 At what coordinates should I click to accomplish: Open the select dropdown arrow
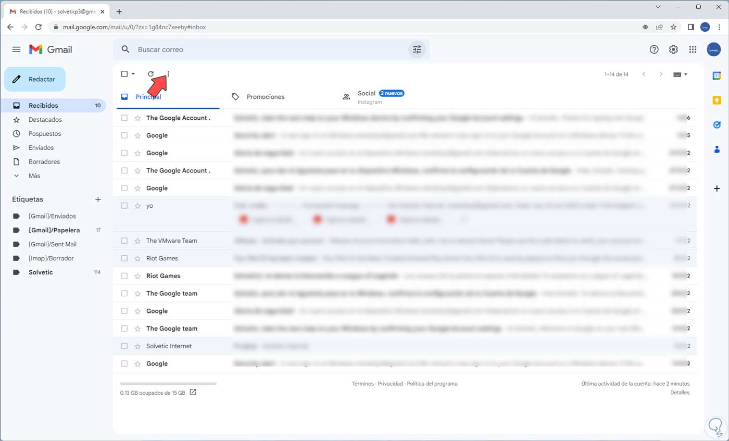[x=133, y=74]
